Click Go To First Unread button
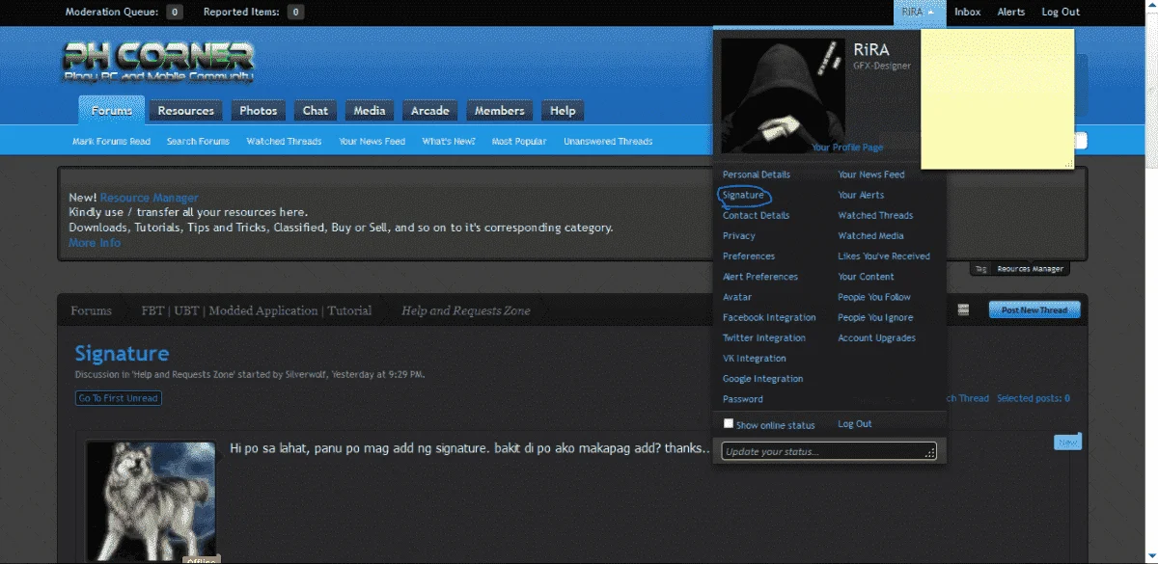 tap(119, 398)
